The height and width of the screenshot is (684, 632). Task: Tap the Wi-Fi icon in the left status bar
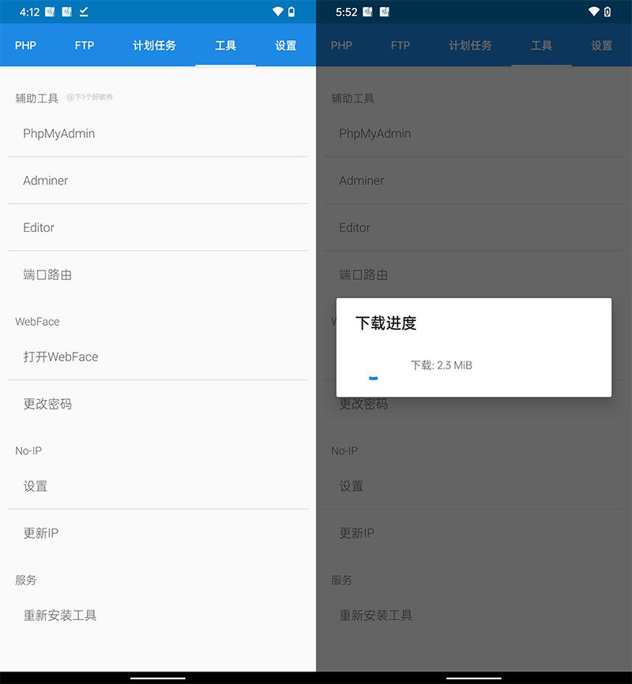coord(276,12)
